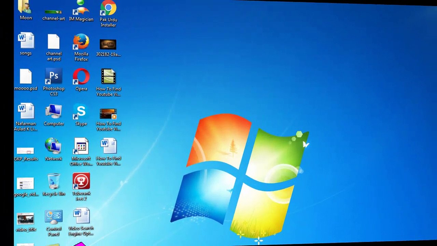The height and width of the screenshot is (246, 437).
Task: Select the moooo.psd file
Action: click(x=26, y=79)
